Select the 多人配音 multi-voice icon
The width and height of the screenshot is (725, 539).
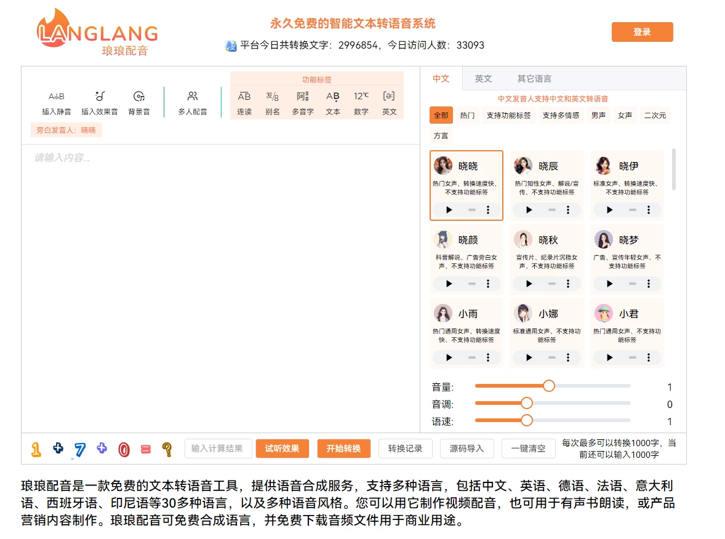[193, 102]
